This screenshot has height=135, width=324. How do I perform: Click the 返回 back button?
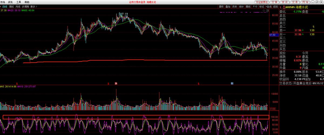[x=275, y=6]
